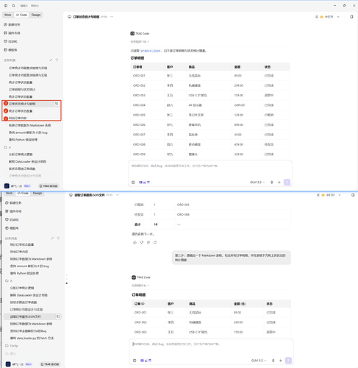Viewport: 358px width, 368px height.
Task: Click filter icon beside upper task list header
Action: tap(57, 60)
